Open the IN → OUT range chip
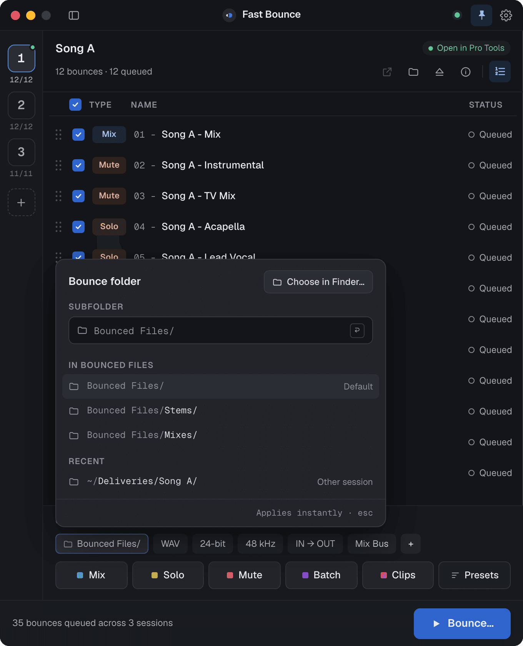Viewport: 523px width, 646px height. 315,544
